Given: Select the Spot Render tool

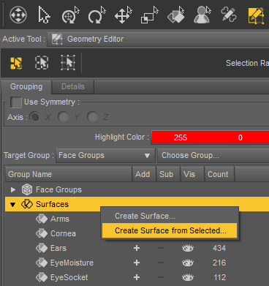Looking at the screenshot, I should pos(228,15).
